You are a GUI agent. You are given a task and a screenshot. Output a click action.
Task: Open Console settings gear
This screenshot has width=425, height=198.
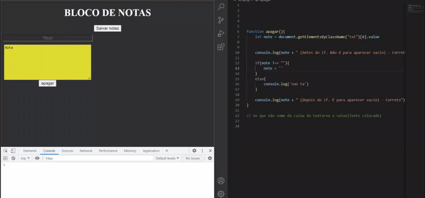pos(210,158)
